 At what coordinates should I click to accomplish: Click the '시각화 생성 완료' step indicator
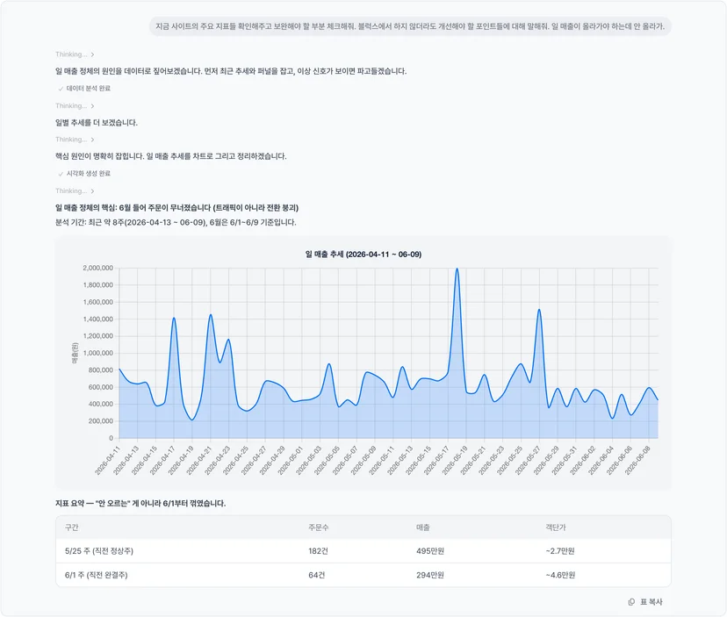click(x=84, y=174)
